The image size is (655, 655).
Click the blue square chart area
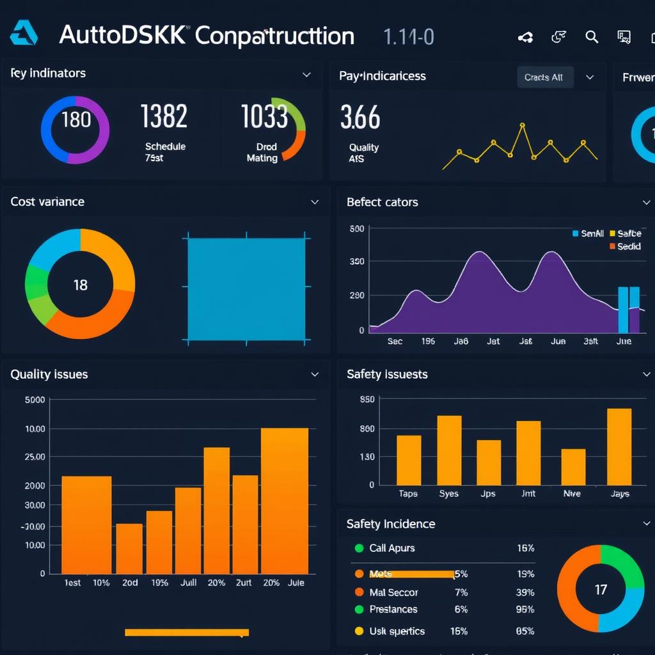246,289
